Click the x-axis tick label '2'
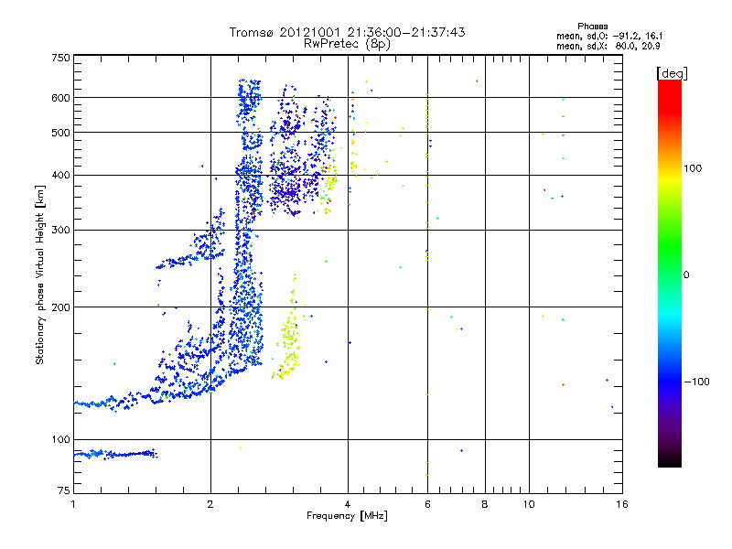This screenshot has width=732, height=549. point(210,504)
